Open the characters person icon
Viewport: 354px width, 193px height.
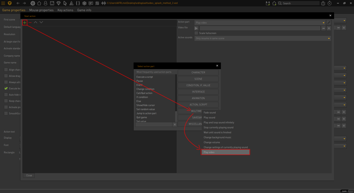point(45,3)
